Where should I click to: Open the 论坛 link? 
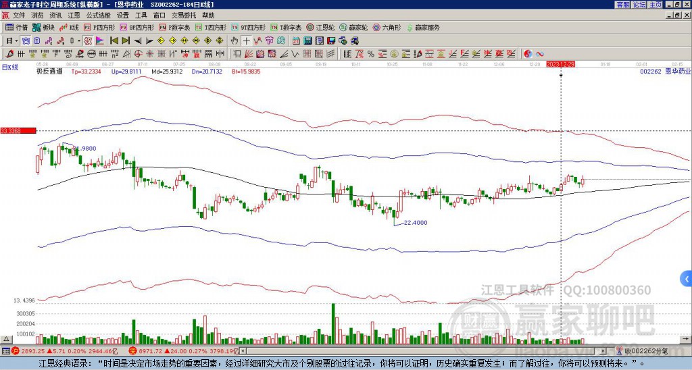(x=639, y=5)
